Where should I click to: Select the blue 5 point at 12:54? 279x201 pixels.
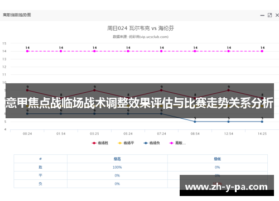[228, 122]
